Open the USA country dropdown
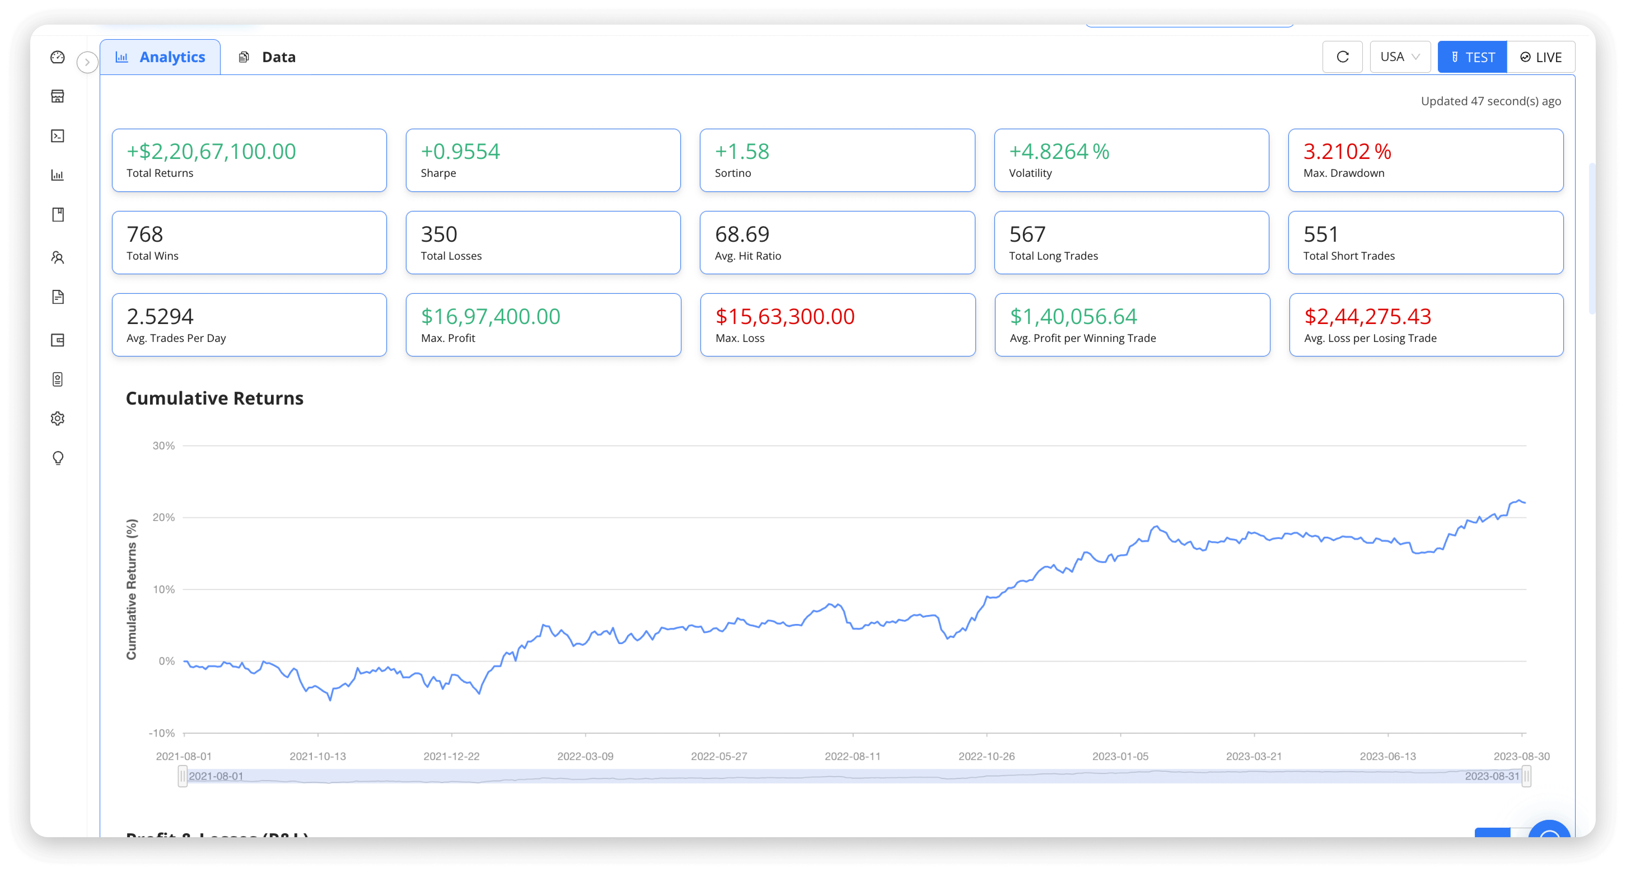Viewport: 1626px width, 873px height. (x=1400, y=57)
